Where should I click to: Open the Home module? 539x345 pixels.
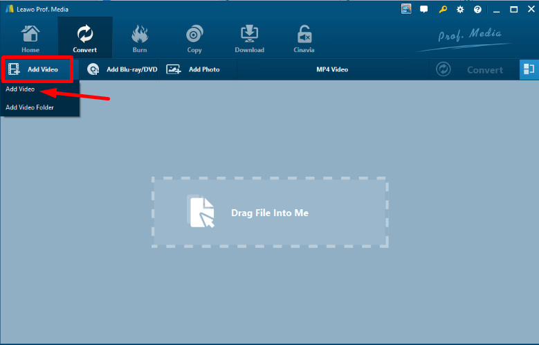[30, 39]
